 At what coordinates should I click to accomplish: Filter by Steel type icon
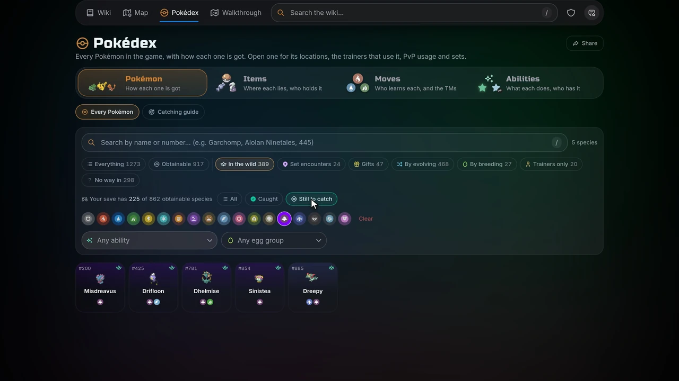(x=330, y=219)
